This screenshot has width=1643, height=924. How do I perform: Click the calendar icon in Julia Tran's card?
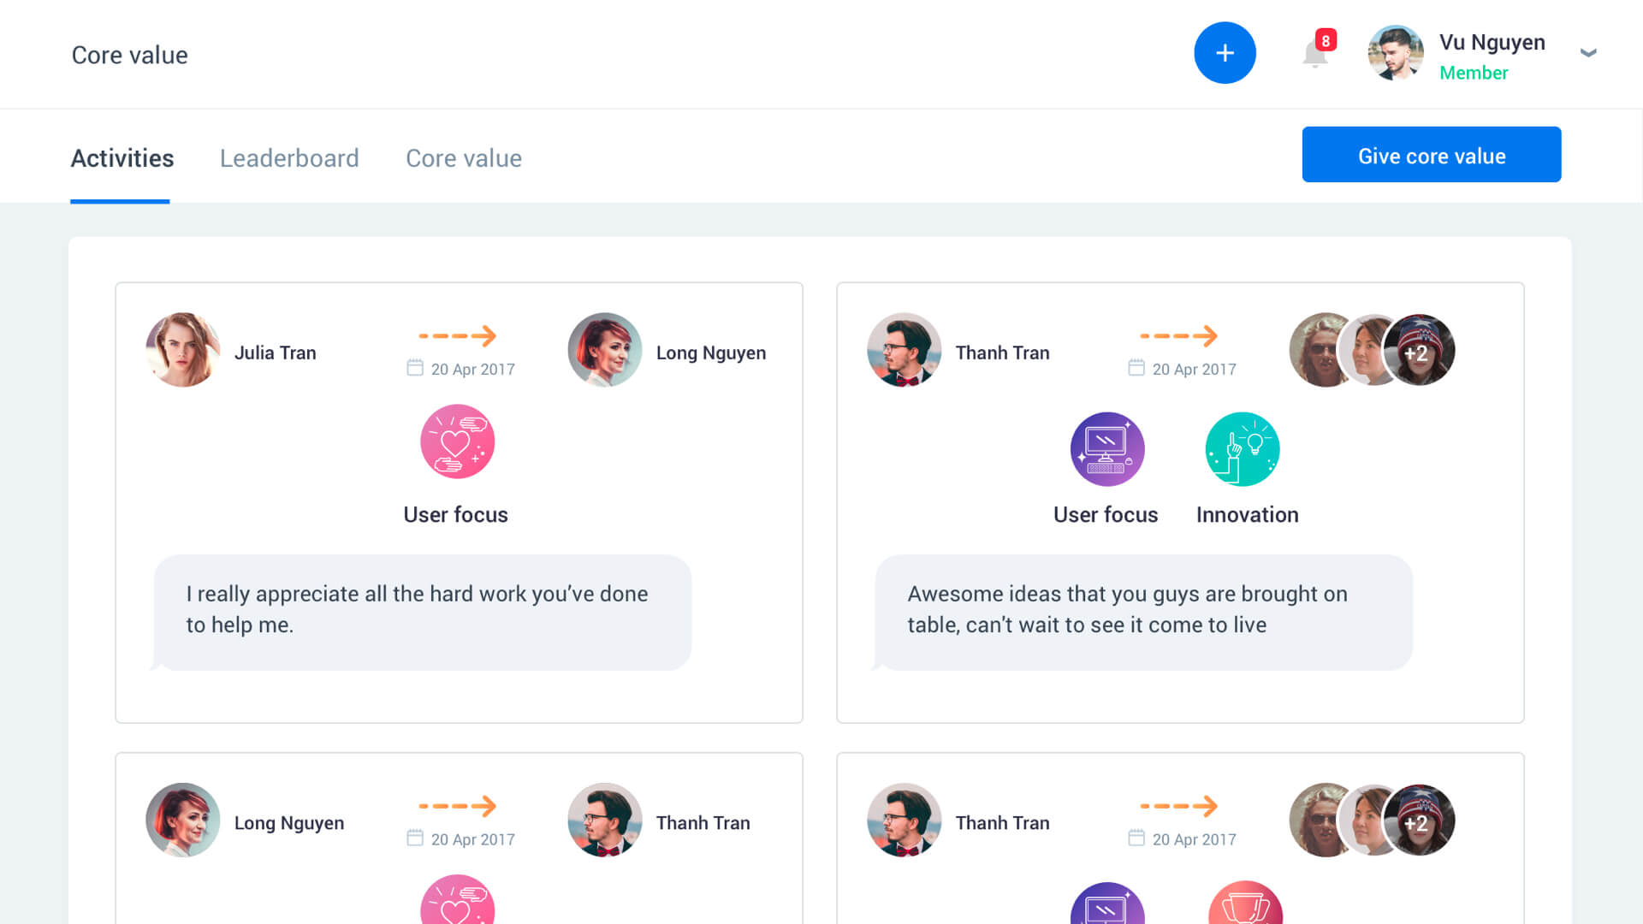tap(415, 368)
